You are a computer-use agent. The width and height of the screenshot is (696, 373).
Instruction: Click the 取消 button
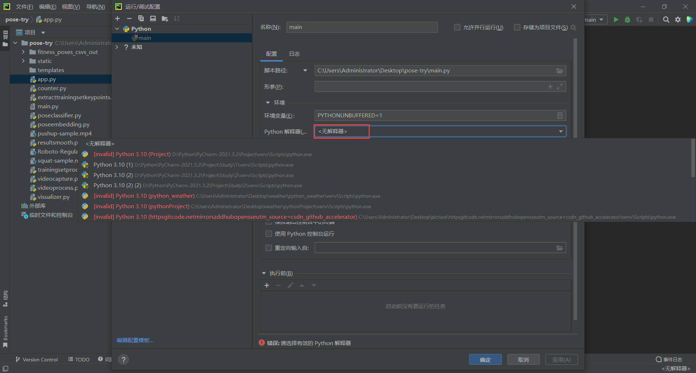(523, 360)
